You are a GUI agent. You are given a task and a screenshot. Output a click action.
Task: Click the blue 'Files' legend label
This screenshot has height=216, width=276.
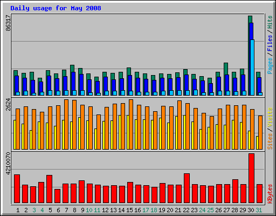tap(270, 43)
